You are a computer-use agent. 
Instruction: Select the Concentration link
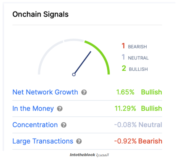pyautogui.click(x=35, y=125)
